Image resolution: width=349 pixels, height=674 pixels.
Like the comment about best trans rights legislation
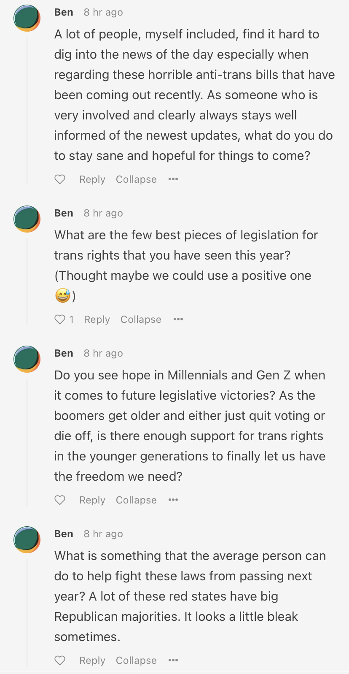[60, 319]
